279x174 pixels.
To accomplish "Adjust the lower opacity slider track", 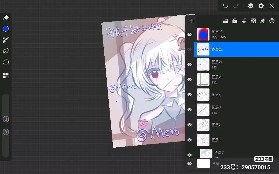I will coord(6,146).
